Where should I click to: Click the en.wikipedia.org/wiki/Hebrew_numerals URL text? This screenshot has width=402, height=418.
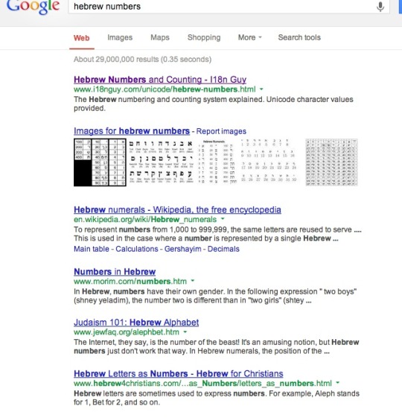[145, 220]
